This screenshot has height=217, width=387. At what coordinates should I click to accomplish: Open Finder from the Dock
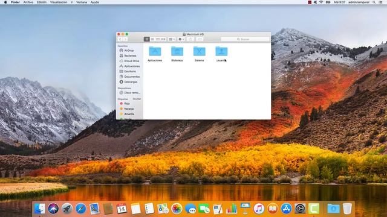39,209
